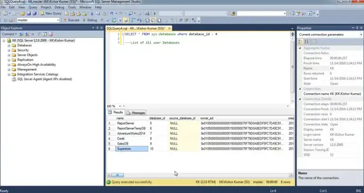This screenshot has height=193, width=364.
Task: Click the Refresh icon in Object Explorer toolbar
Action: [x=45, y=34]
